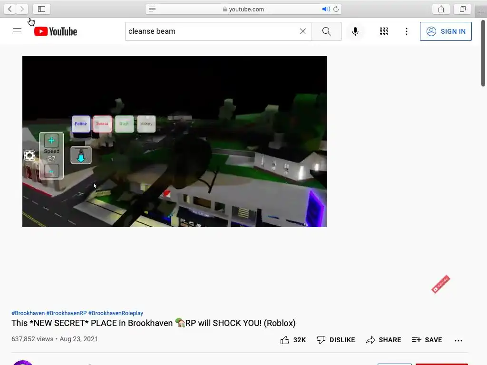Save the video to a playlist
This screenshot has height=365, width=487.
coord(427,340)
